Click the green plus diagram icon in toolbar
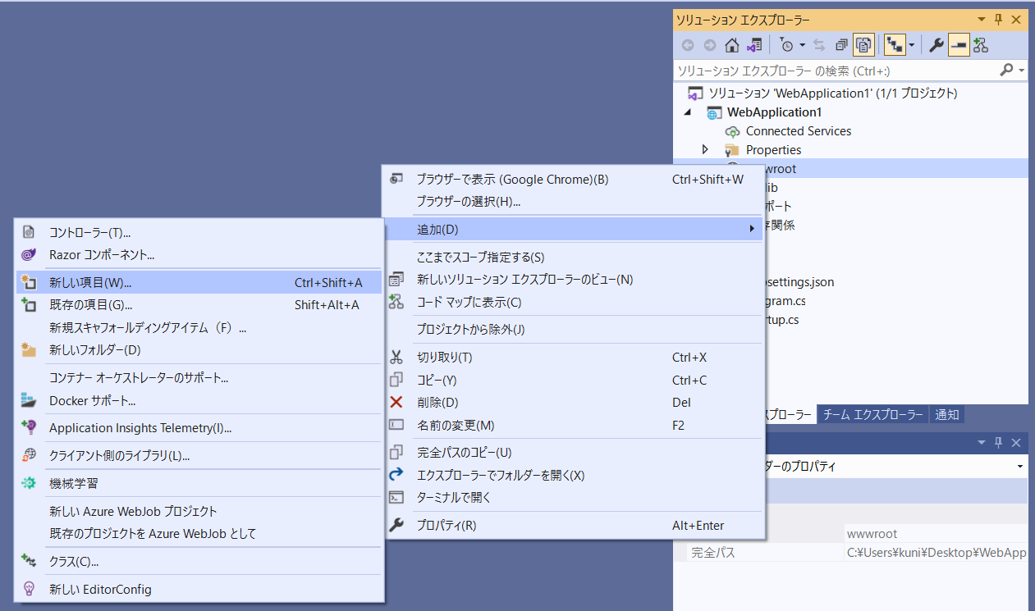This screenshot has height=611, width=1035. [981, 46]
